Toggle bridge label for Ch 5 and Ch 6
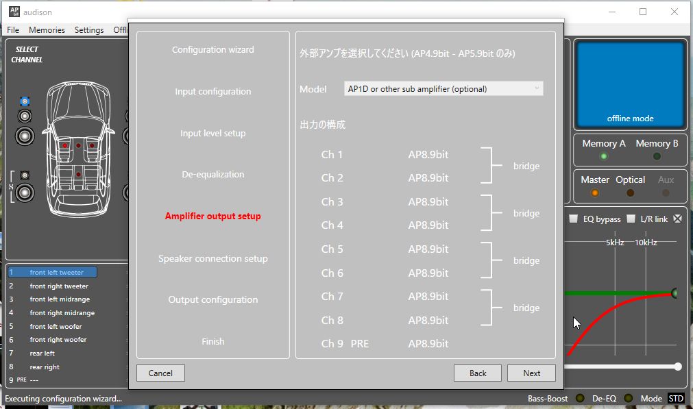This screenshot has height=409, width=693. tap(526, 260)
